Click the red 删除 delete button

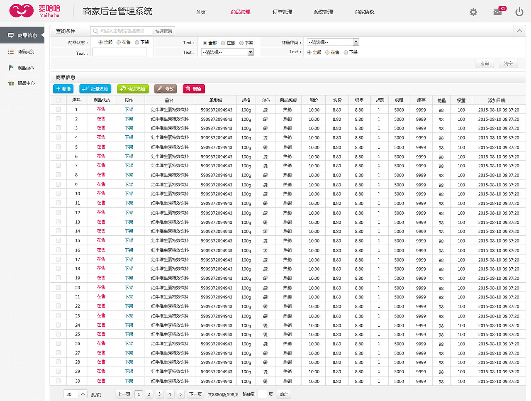pos(194,89)
